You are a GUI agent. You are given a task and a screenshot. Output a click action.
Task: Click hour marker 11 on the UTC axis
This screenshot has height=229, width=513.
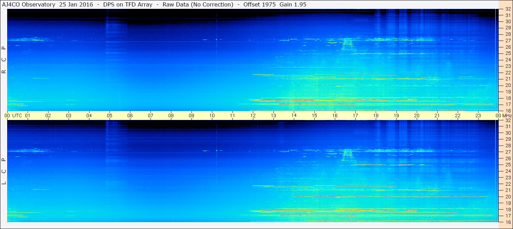(x=232, y=116)
